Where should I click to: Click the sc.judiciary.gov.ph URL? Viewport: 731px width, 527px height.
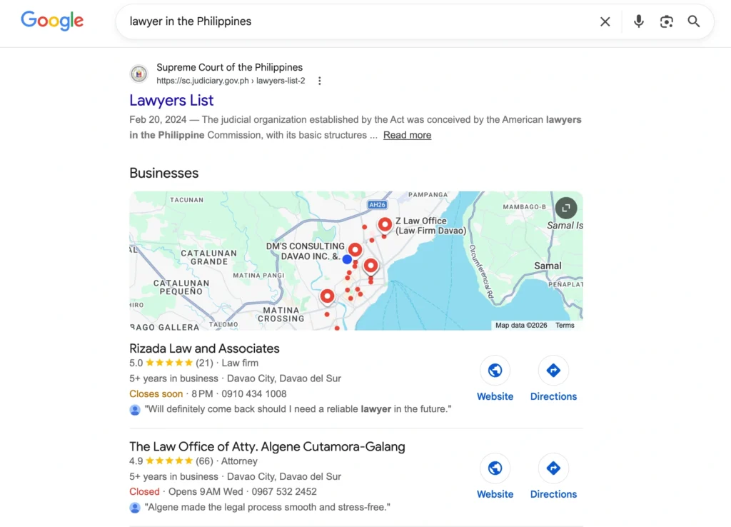point(231,81)
